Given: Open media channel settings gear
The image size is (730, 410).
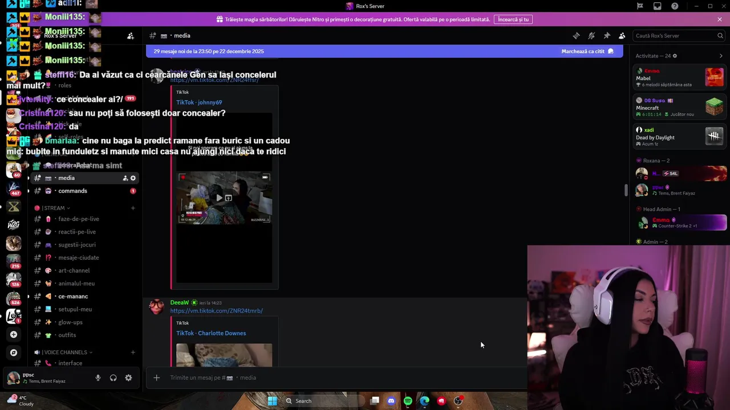Looking at the screenshot, I should (x=133, y=178).
